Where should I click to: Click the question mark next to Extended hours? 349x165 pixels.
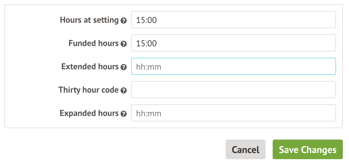(x=124, y=67)
